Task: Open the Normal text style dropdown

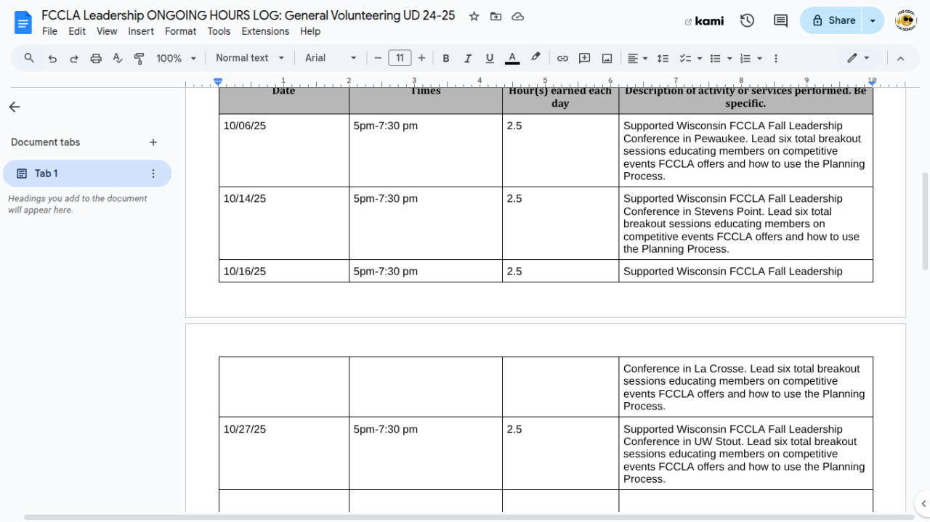Action: [250, 58]
